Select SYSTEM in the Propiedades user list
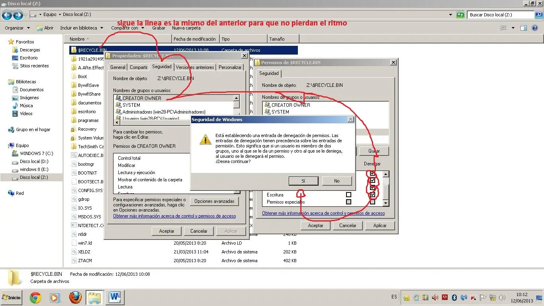Image resolution: width=544 pixels, height=306 pixels. (x=131, y=105)
